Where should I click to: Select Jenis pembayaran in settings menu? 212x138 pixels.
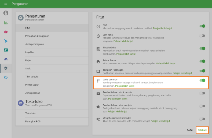point(35,44)
